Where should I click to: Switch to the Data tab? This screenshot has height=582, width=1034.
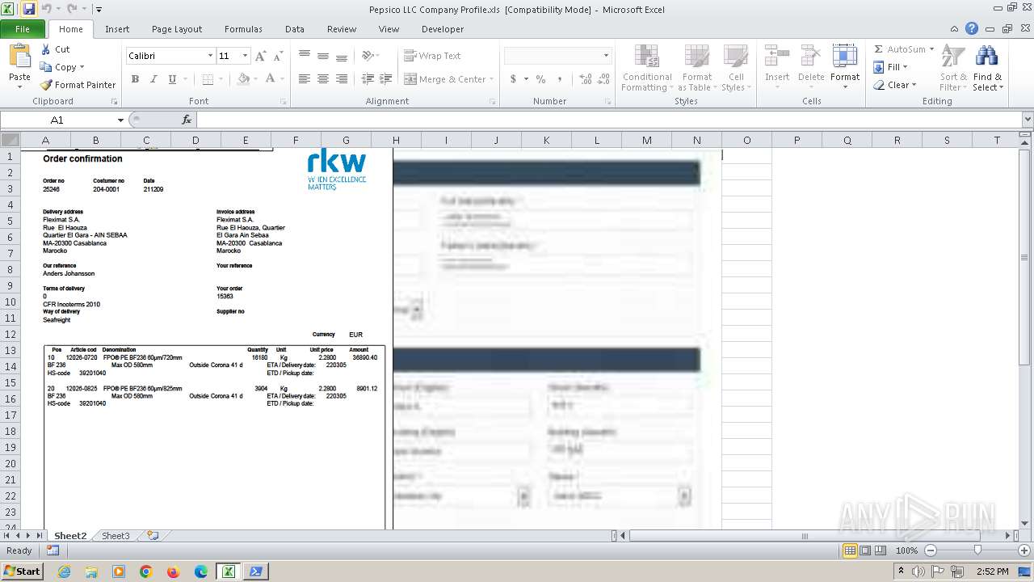click(295, 29)
